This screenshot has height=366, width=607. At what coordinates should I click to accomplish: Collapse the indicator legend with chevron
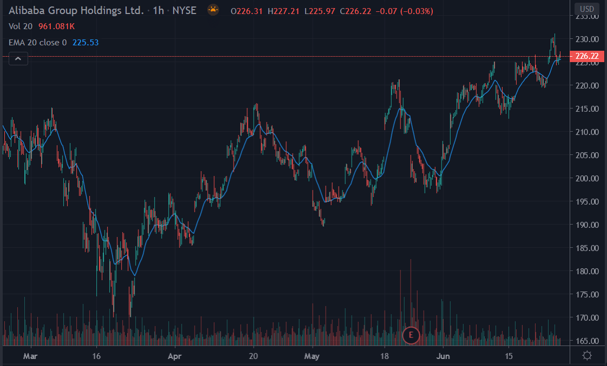[18, 58]
